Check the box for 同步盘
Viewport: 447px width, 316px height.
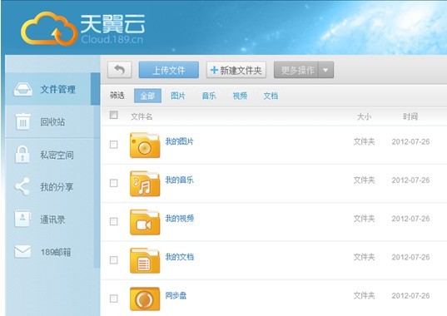pyautogui.click(x=114, y=299)
